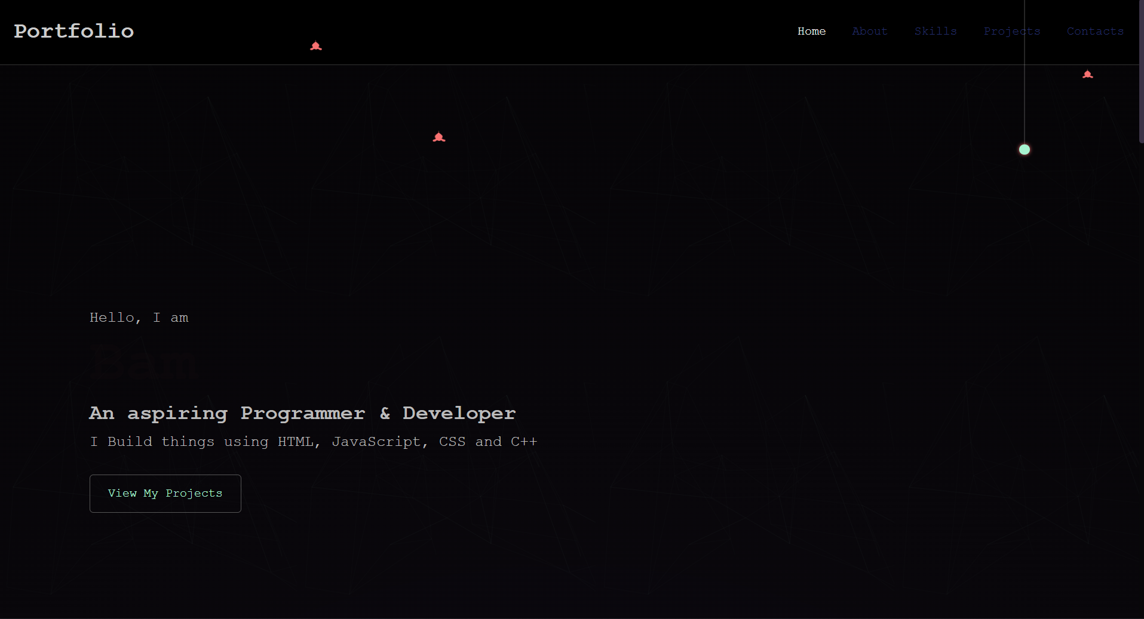Open the Home nav link
Viewport: 1144px width, 619px height.
[811, 31]
